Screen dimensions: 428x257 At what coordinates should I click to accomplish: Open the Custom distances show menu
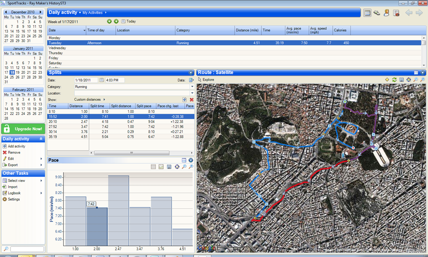click(x=89, y=100)
